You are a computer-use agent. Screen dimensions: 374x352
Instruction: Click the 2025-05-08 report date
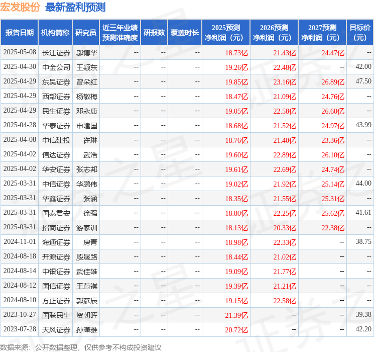[x=20, y=52]
